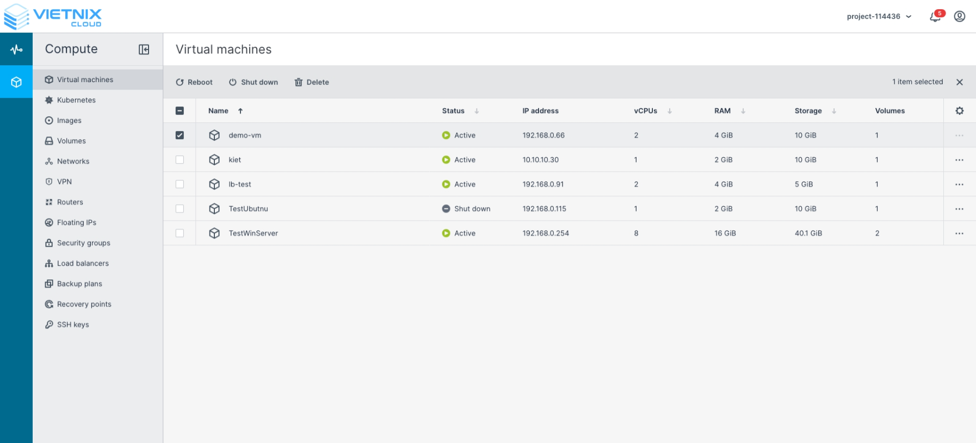Select the Compute cube icon in left rail

[16, 82]
